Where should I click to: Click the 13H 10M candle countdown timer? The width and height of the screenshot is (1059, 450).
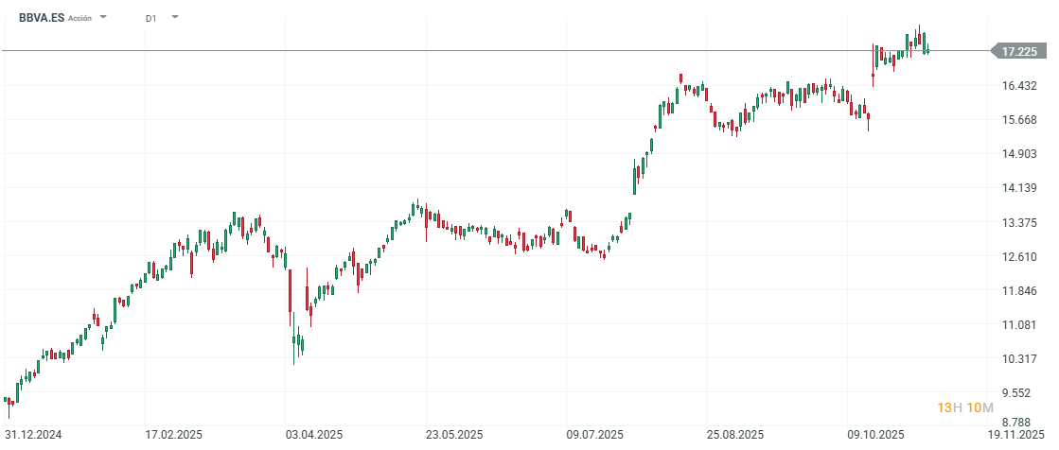pyautogui.click(x=964, y=407)
